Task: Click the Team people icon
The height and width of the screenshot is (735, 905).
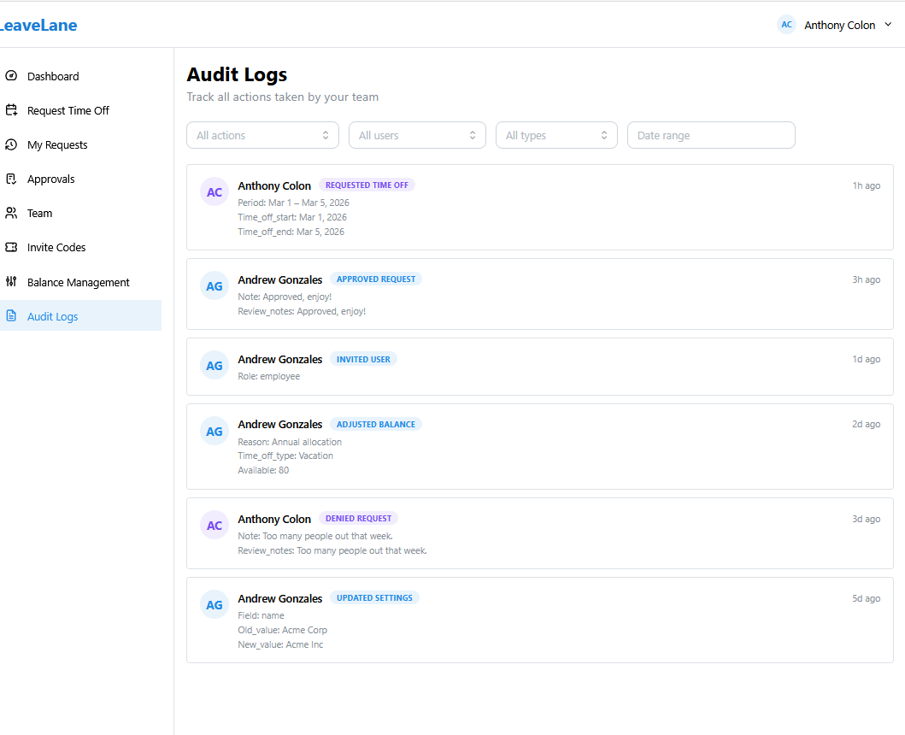Action: click(x=11, y=213)
